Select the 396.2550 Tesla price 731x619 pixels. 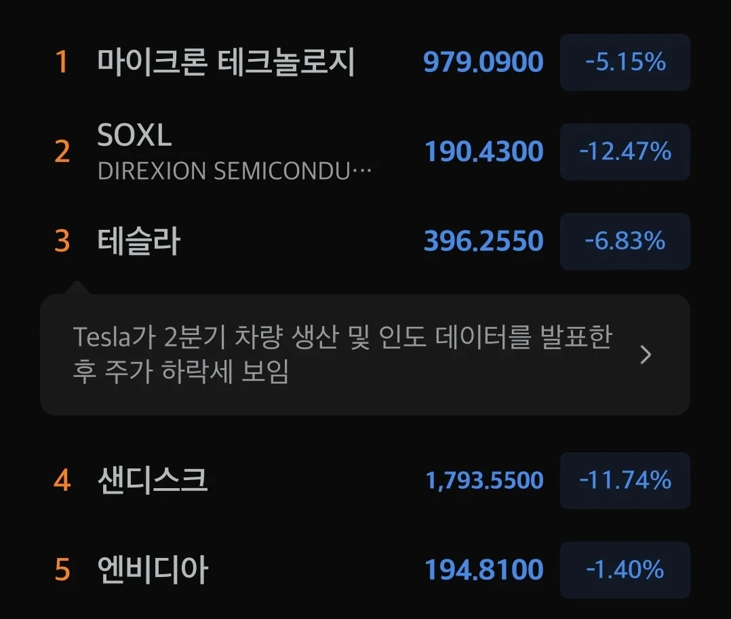[x=484, y=241]
